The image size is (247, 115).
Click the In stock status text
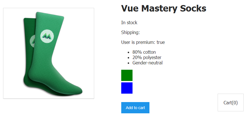pyautogui.click(x=129, y=22)
